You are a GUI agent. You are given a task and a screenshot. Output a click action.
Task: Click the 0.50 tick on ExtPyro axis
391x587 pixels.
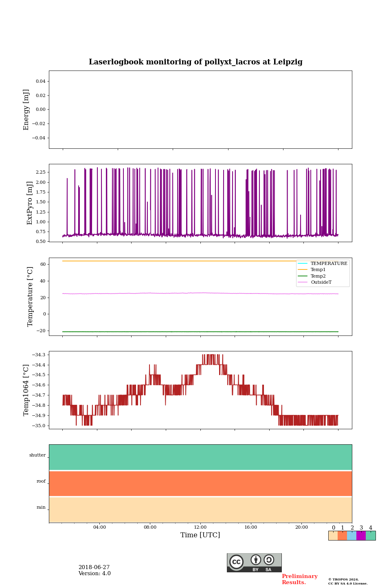[41, 242]
